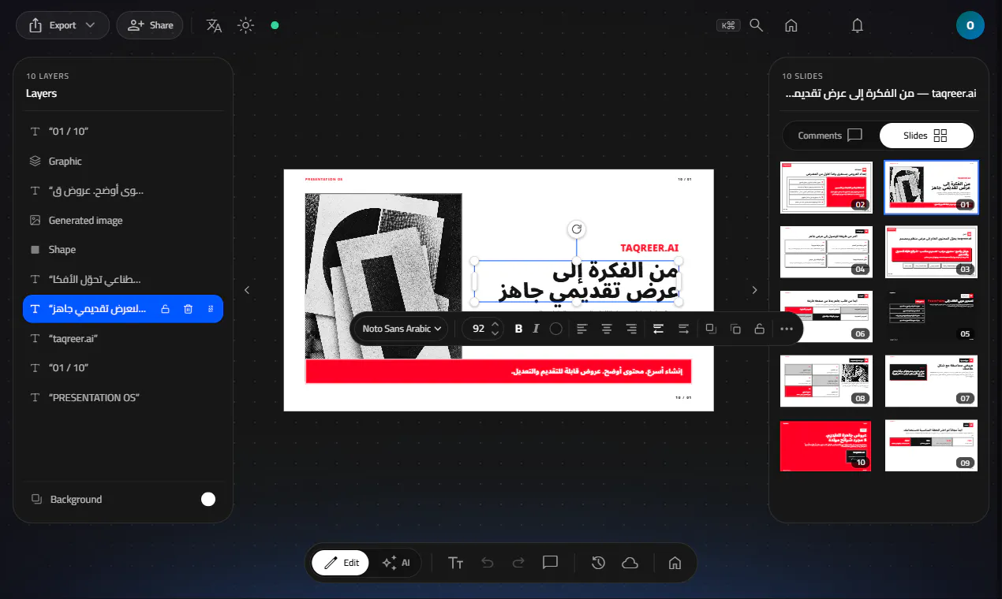Set right-to-left text direction
This screenshot has height=599, width=1002.
coord(659,329)
